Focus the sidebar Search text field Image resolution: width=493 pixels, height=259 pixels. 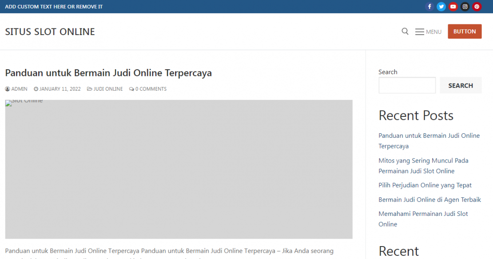tap(407, 85)
